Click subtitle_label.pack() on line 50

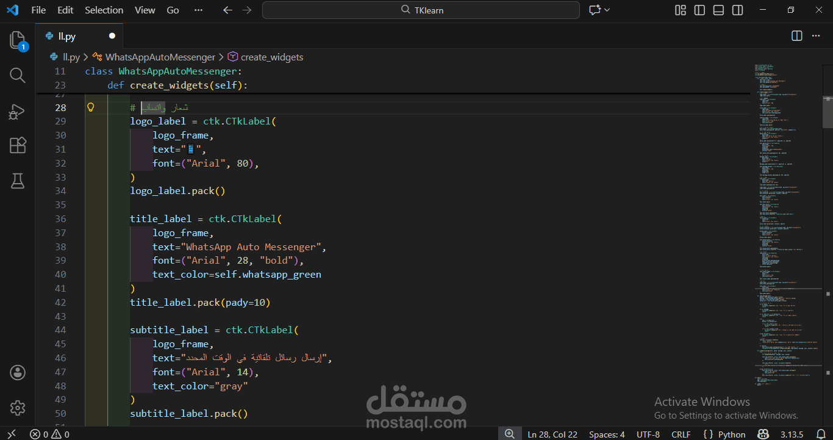(189, 414)
